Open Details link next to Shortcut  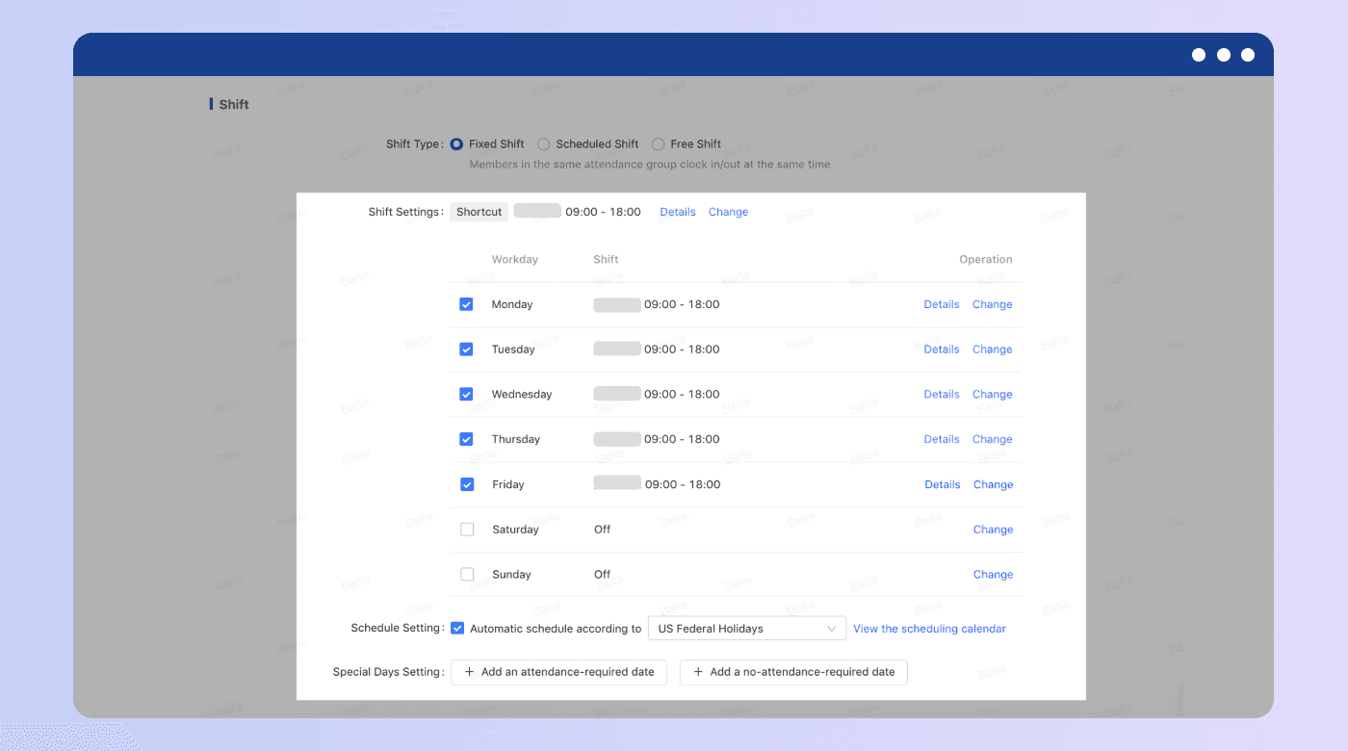pos(678,212)
